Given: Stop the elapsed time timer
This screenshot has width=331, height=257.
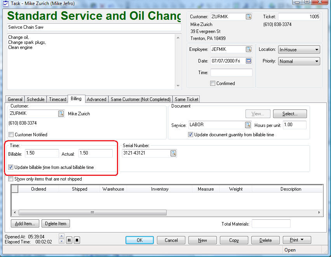Looking at the screenshot, I should [77, 240].
